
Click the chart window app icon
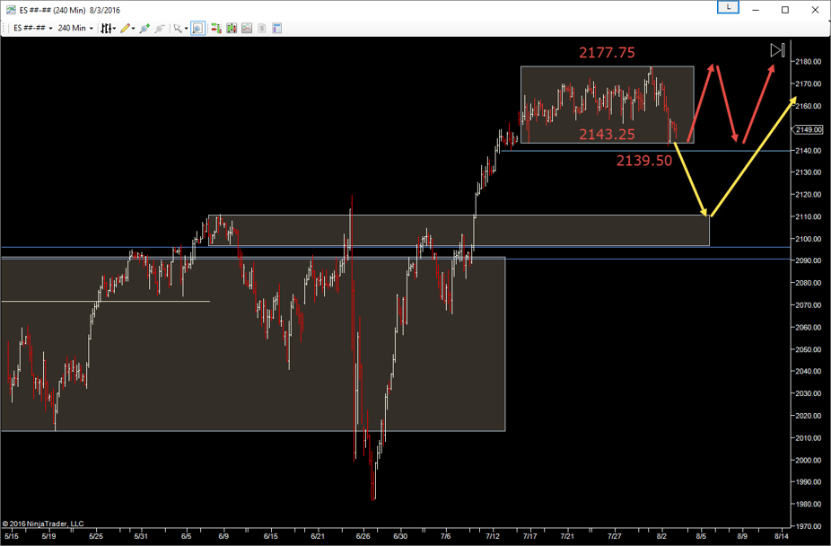click(x=10, y=10)
